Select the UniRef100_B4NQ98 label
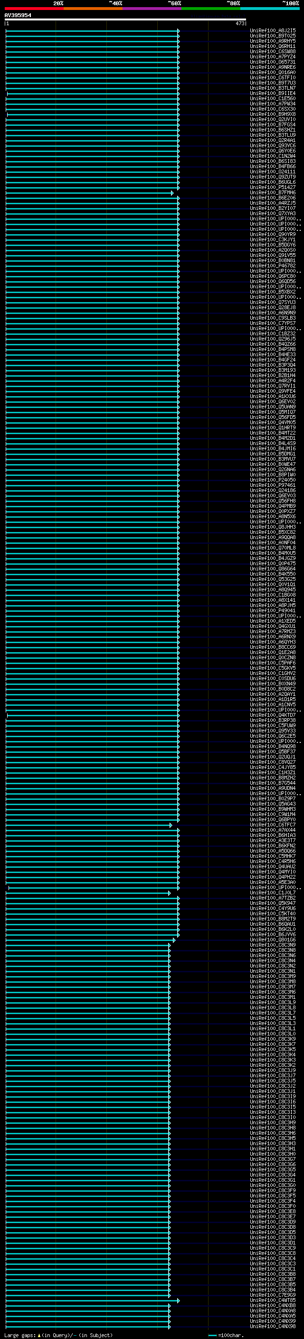This screenshot has width=304, height=1339. point(273,747)
